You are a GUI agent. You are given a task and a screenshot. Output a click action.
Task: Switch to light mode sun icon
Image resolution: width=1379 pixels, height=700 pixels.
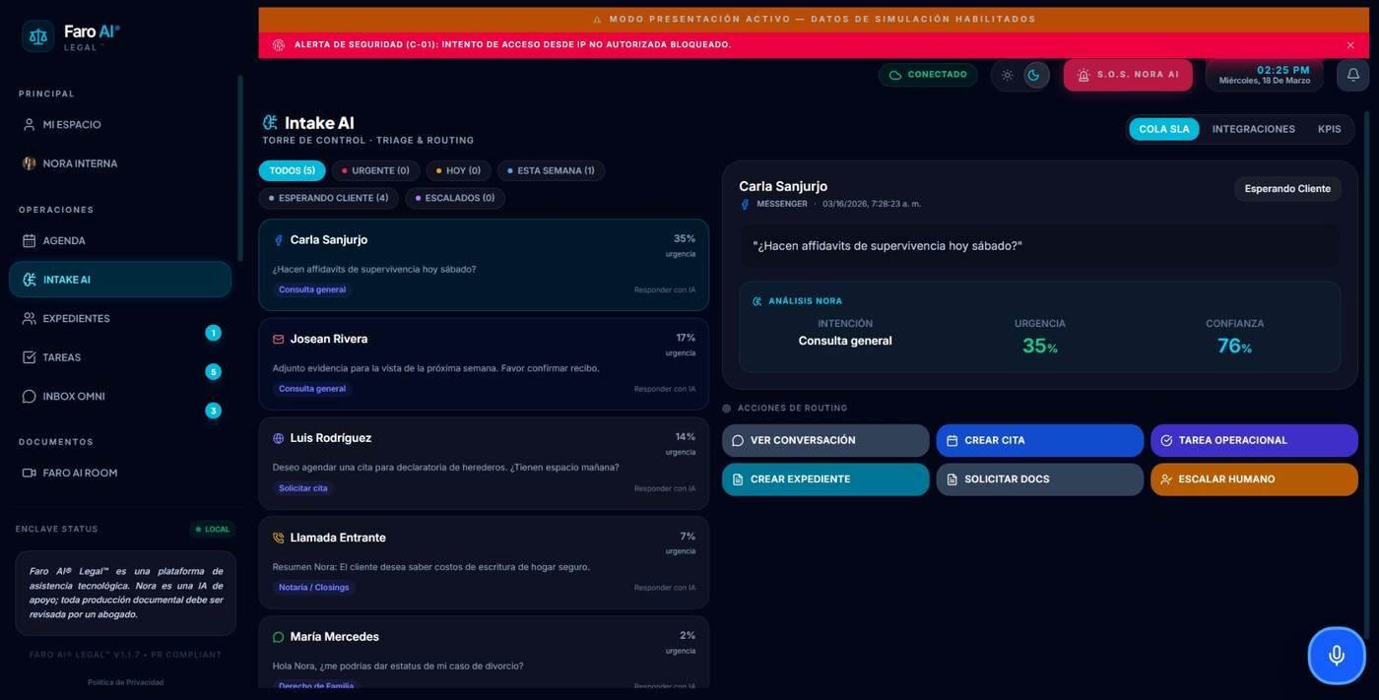1007,75
